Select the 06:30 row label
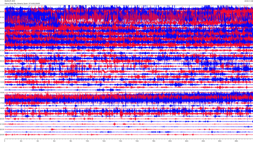The height and width of the screenshot is (142, 253). coord(2,45)
